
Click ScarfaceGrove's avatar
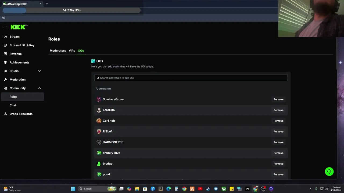99,99
